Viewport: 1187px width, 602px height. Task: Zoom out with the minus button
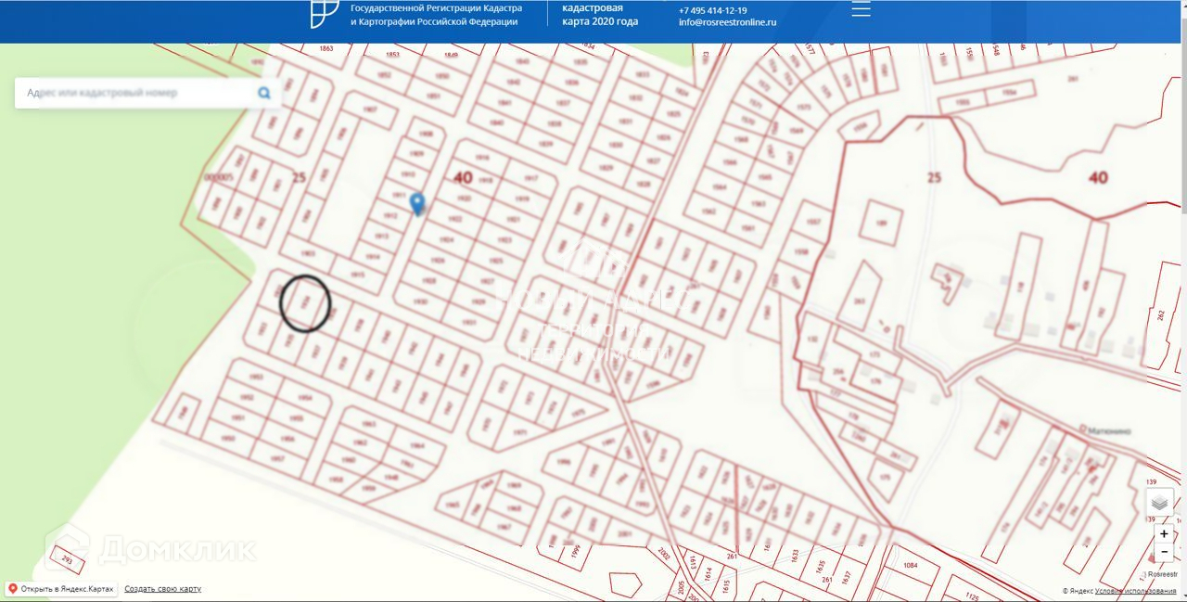click(1164, 552)
